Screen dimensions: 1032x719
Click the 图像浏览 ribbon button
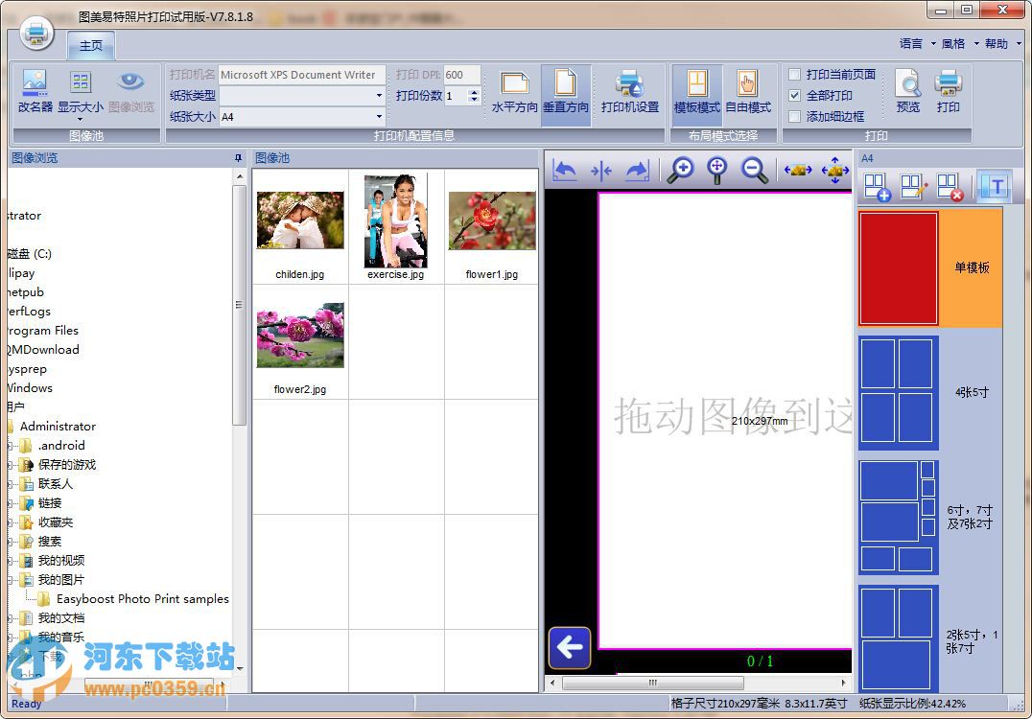[131, 91]
